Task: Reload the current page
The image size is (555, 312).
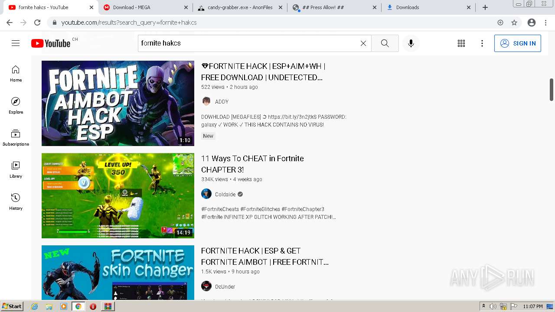Action: [37, 23]
